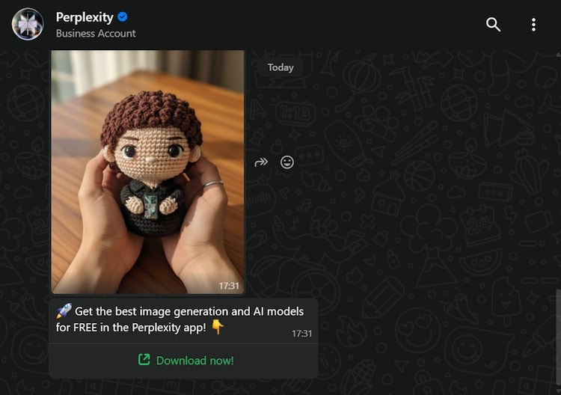Click the promotional message text bubble
561x395 pixels.
coord(183,320)
